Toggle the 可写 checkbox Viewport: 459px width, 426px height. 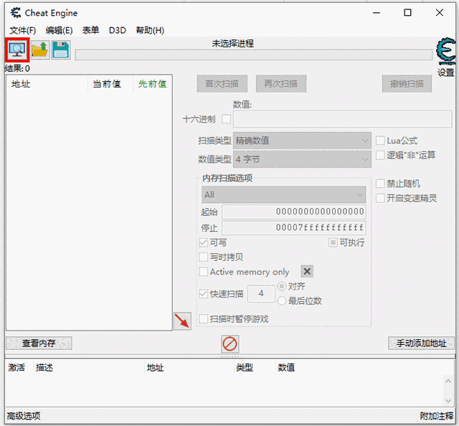204,242
